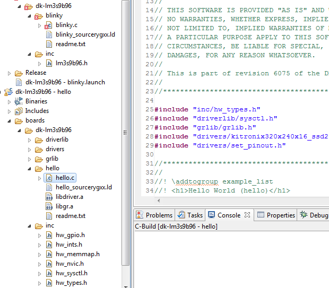The height and width of the screenshot is (288, 329).
Task: Click the hello.c source file icon
Action: (x=49, y=178)
